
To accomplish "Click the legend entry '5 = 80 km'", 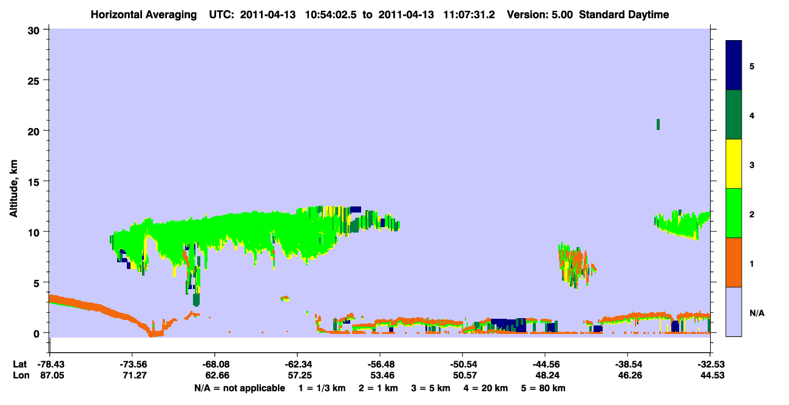I will point(544,388).
